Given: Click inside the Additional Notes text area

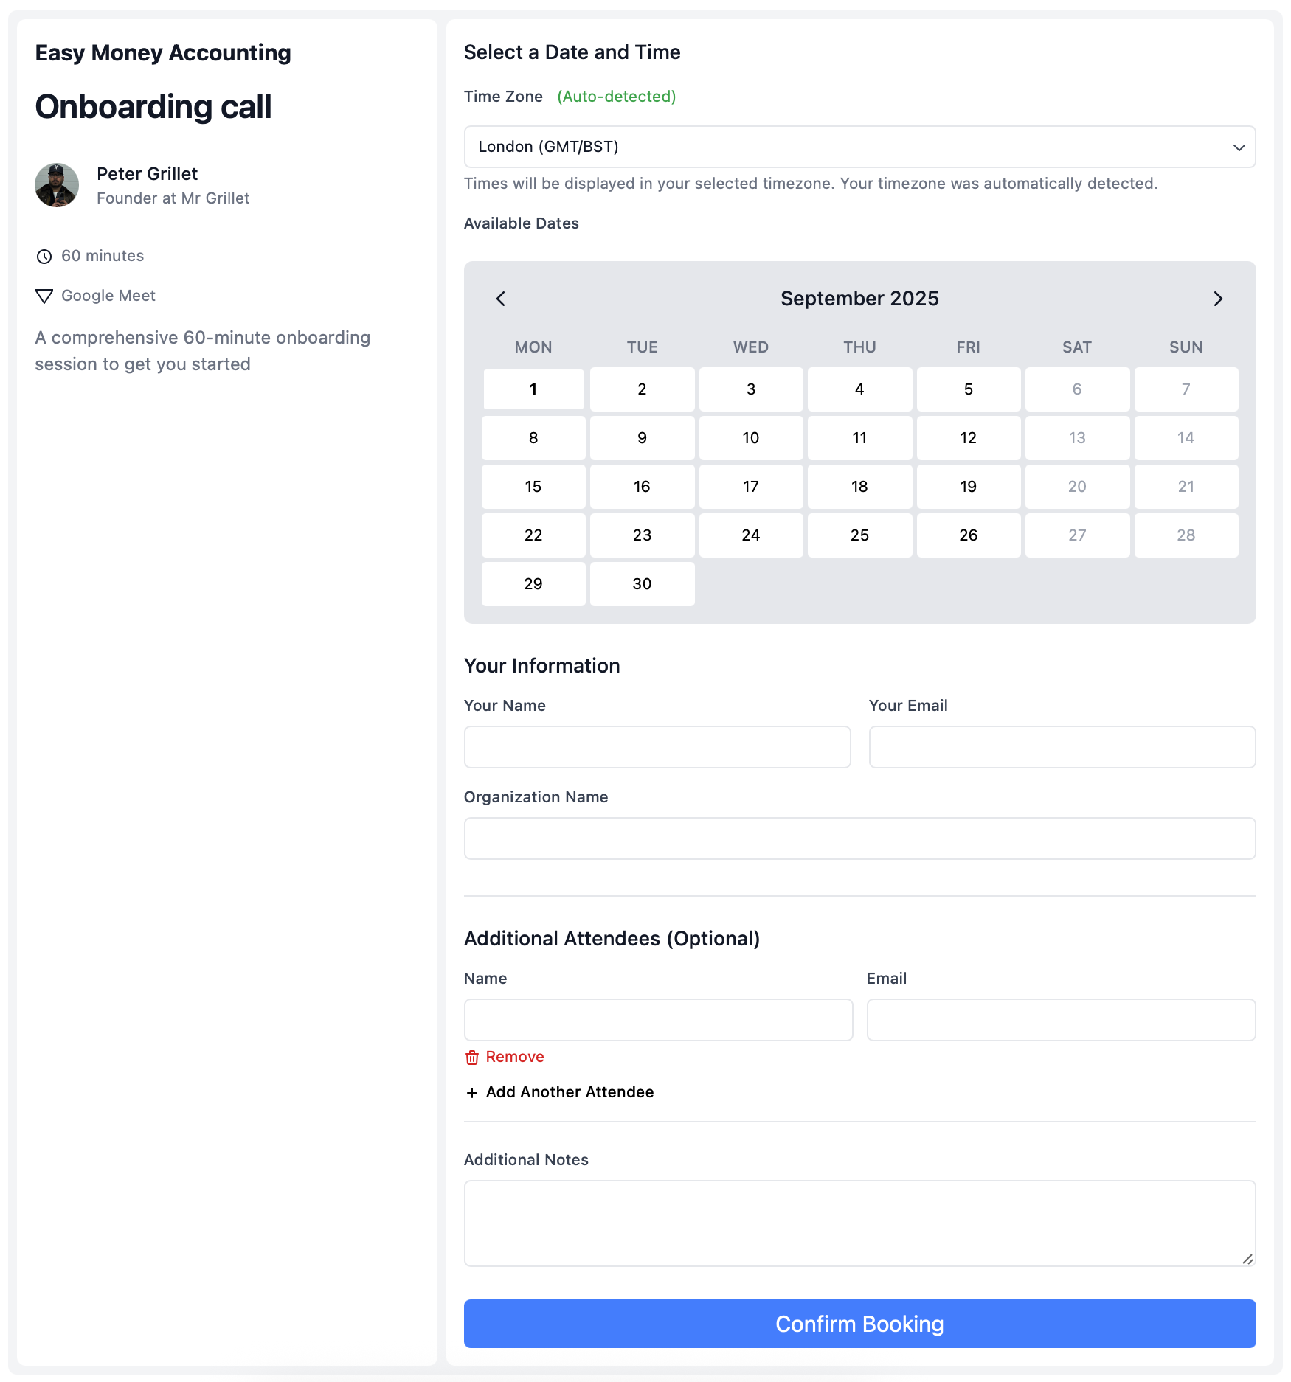Looking at the screenshot, I should (859, 1224).
